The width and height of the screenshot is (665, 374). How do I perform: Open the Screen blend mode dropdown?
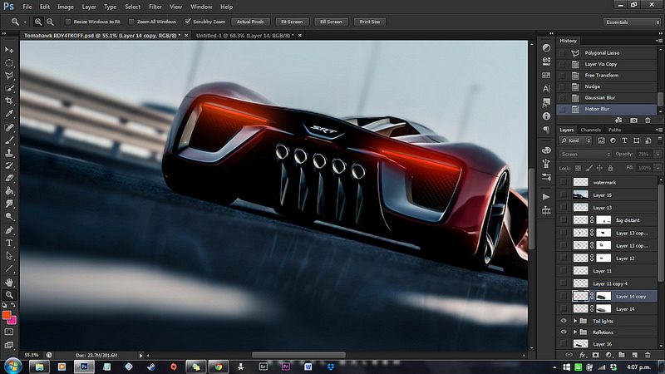tap(586, 154)
